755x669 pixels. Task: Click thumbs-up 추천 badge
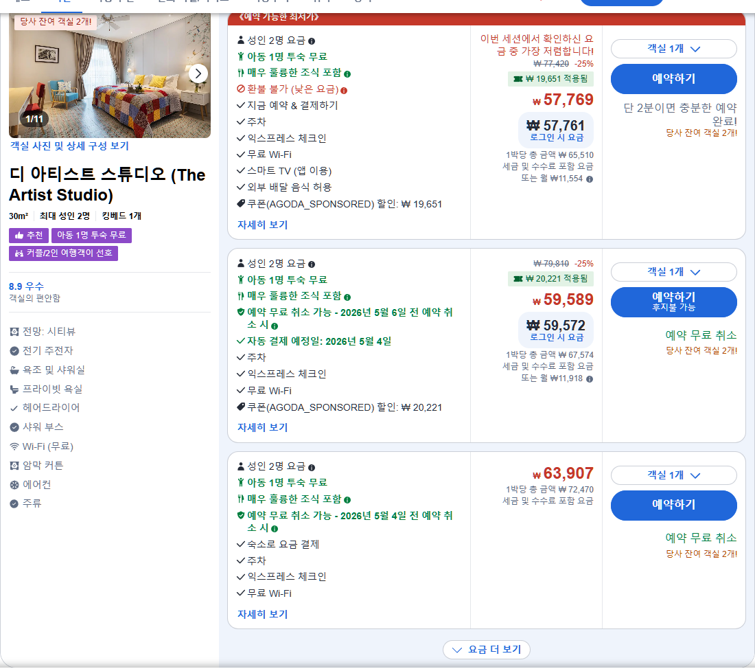click(x=28, y=235)
